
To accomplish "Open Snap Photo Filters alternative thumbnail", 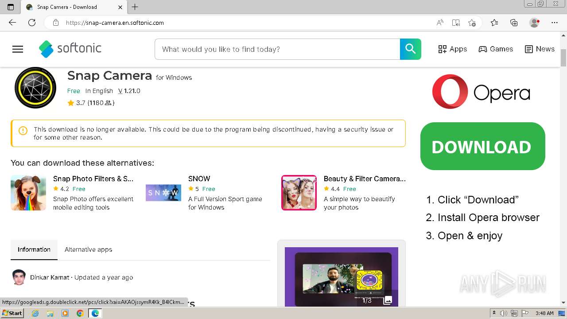I will [28, 193].
